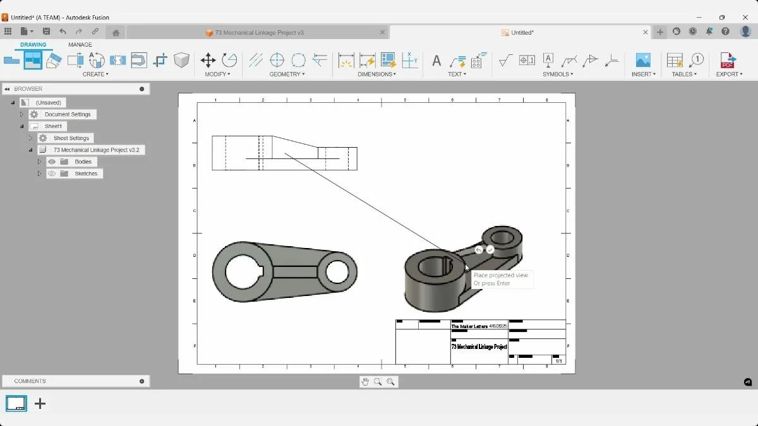Select the Feature Control Frame tool
758x426 pixels.
click(527, 61)
